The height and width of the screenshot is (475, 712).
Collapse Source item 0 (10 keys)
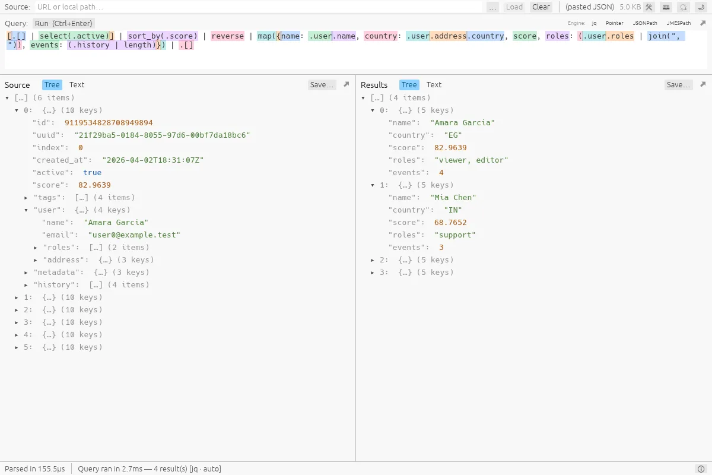tap(17, 110)
